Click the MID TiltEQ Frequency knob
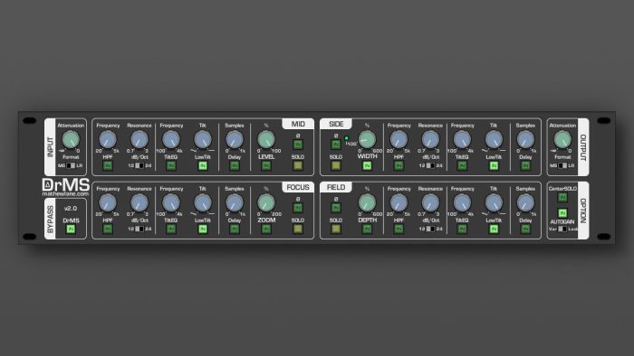Screen dimensions: 634x356 pos(171,139)
